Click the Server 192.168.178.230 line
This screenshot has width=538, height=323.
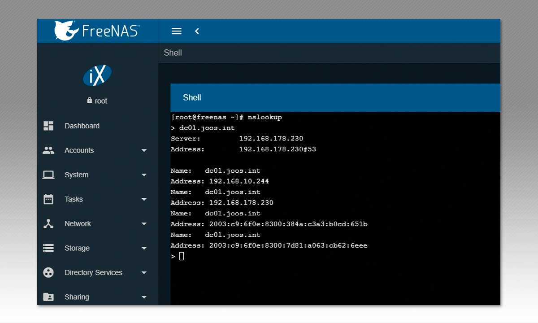point(237,139)
